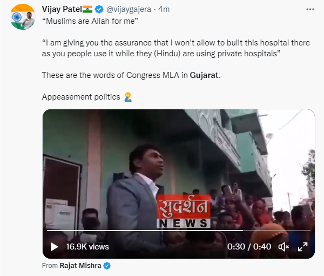
Task: Expand the video to fullscreen
Action: point(303,247)
